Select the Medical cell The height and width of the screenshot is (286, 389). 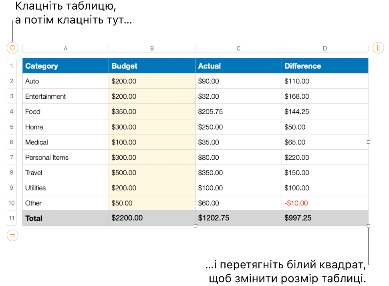tap(65, 142)
